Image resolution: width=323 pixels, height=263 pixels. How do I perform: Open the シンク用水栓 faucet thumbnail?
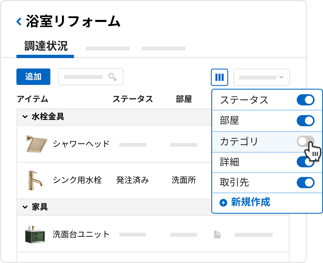click(35, 180)
